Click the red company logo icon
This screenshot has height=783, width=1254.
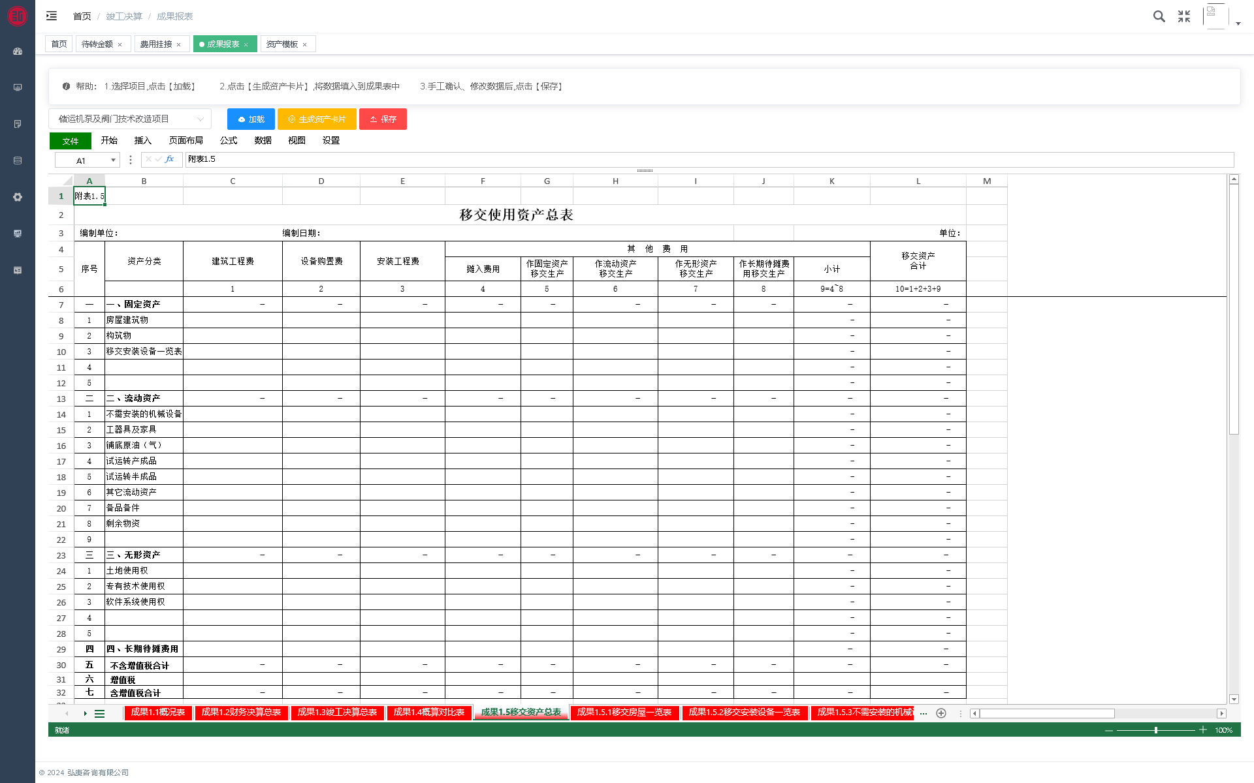(x=17, y=16)
